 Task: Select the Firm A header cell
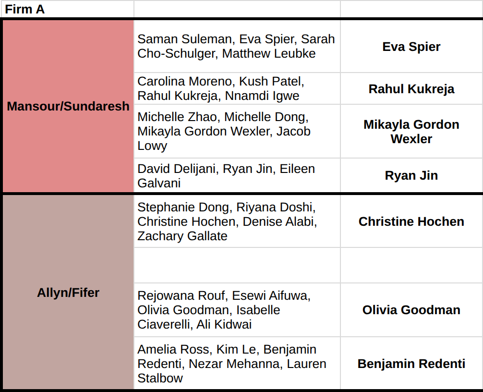(68, 9)
